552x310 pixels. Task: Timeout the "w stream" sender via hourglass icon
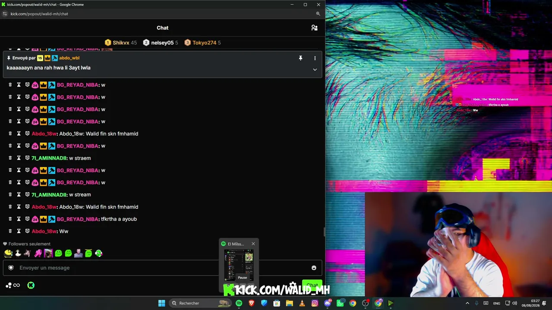[19, 195]
